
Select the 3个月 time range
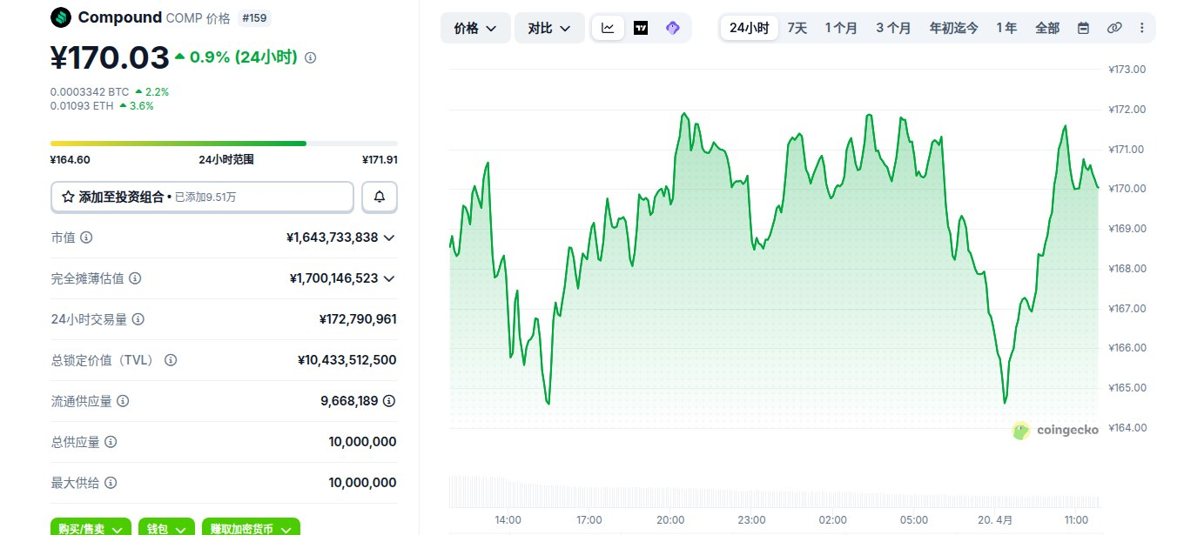click(893, 28)
